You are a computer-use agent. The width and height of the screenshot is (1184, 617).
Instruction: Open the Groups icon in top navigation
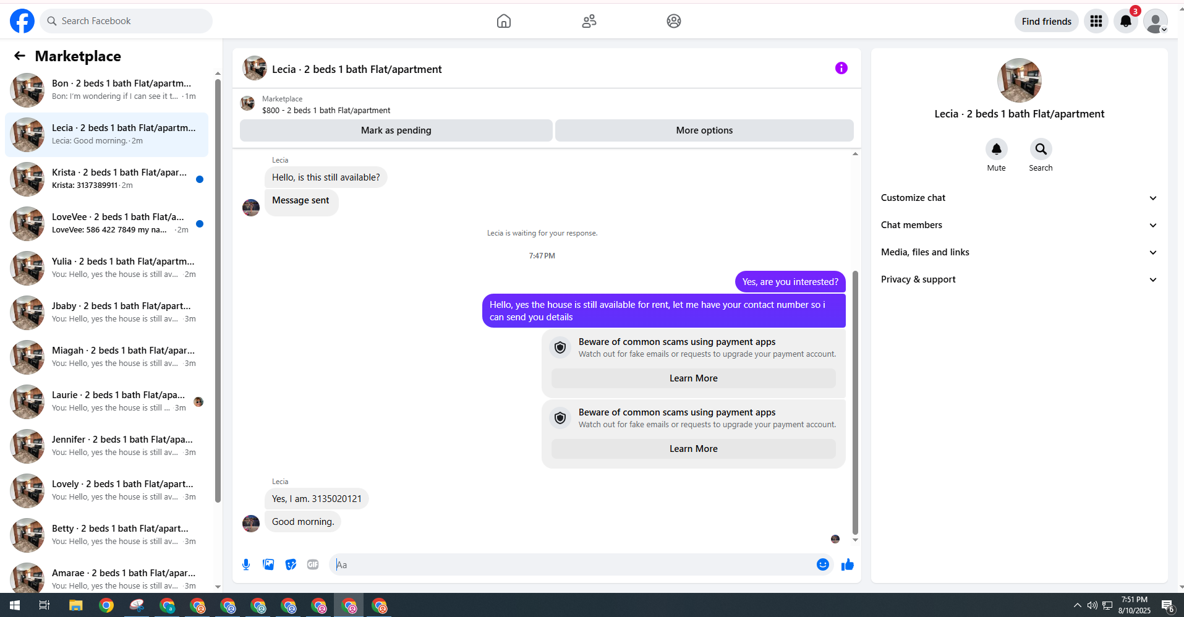(x=674, y=21)
